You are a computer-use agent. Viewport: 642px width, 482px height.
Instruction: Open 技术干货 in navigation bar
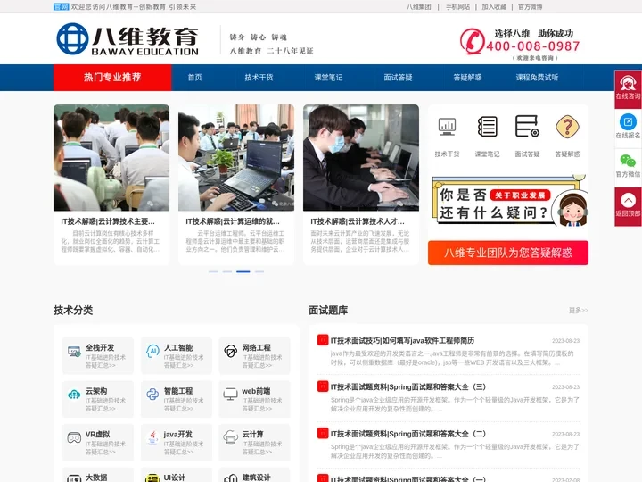259,77
